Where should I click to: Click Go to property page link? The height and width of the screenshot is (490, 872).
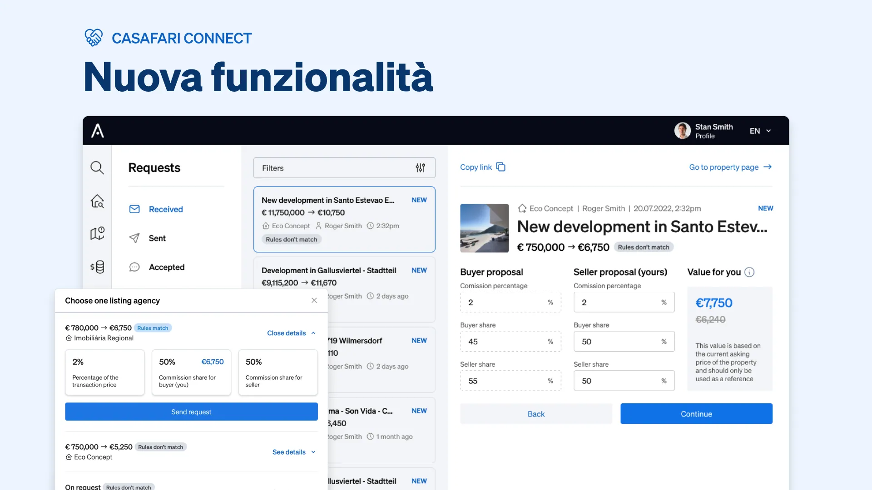724,167
